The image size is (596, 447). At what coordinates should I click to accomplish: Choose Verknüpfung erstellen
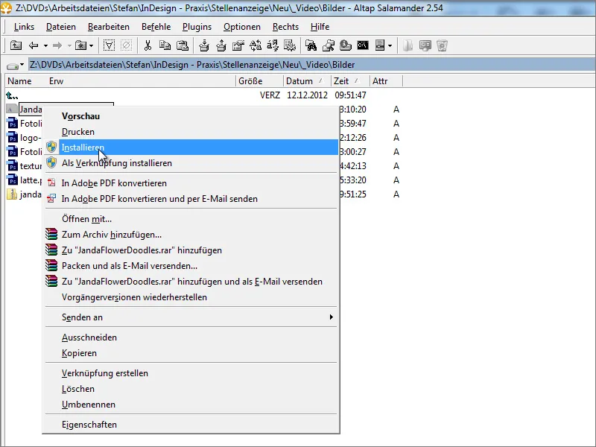click(x=191, y=373)
